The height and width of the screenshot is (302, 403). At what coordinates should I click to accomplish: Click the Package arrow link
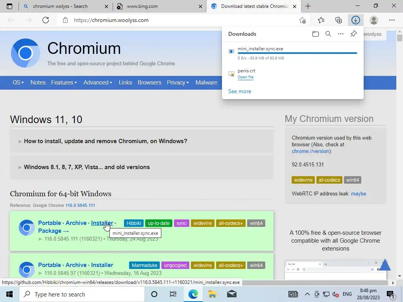click(x=54, y=231)
